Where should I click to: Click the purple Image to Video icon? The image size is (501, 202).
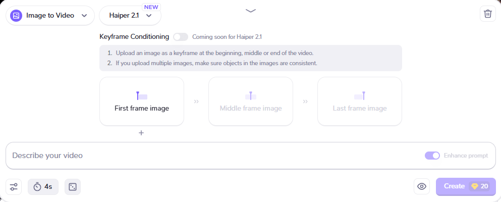tap(16, 16)
